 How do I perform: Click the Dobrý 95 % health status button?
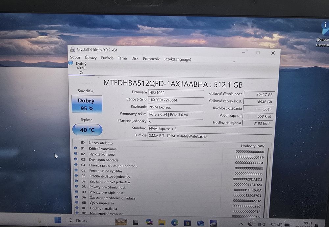(x=87, y=104)
